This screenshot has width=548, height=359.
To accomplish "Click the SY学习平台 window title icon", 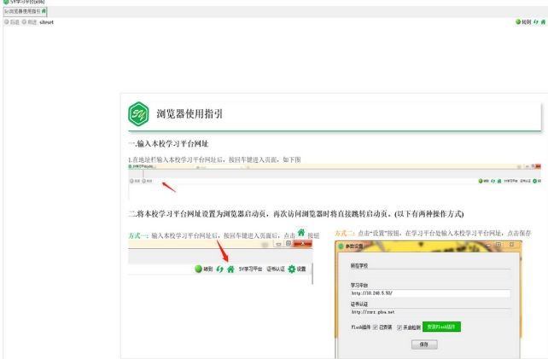I will tap(6, 2).
